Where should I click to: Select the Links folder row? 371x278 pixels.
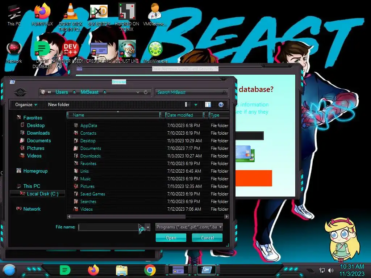148,171
